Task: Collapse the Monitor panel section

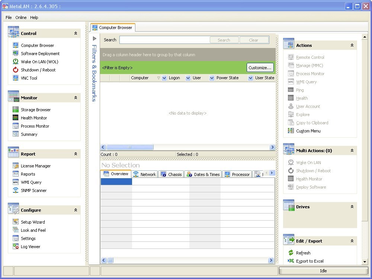Action: [76, 97]
